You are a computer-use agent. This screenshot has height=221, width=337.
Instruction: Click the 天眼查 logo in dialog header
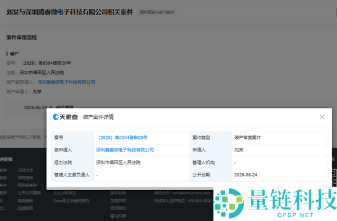tap(65, 117)
